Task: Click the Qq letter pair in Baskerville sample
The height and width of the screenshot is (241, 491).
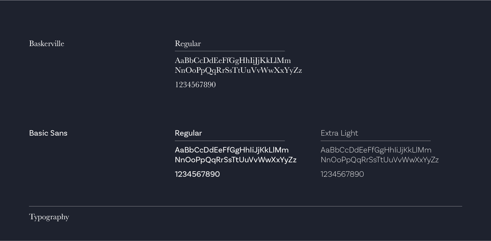Action: [x=210, y=71]
